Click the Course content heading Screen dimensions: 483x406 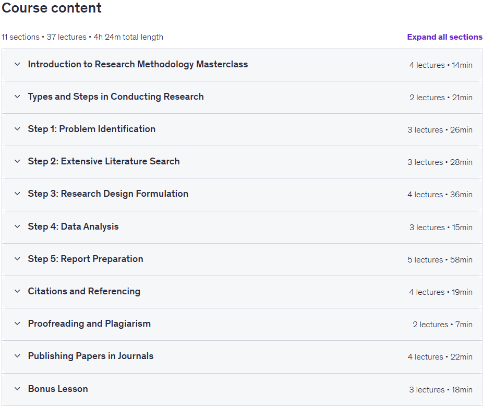[x=52, y=8]
